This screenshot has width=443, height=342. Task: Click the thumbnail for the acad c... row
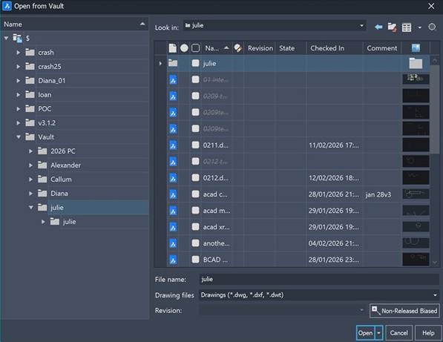click(x=416, y=194)
